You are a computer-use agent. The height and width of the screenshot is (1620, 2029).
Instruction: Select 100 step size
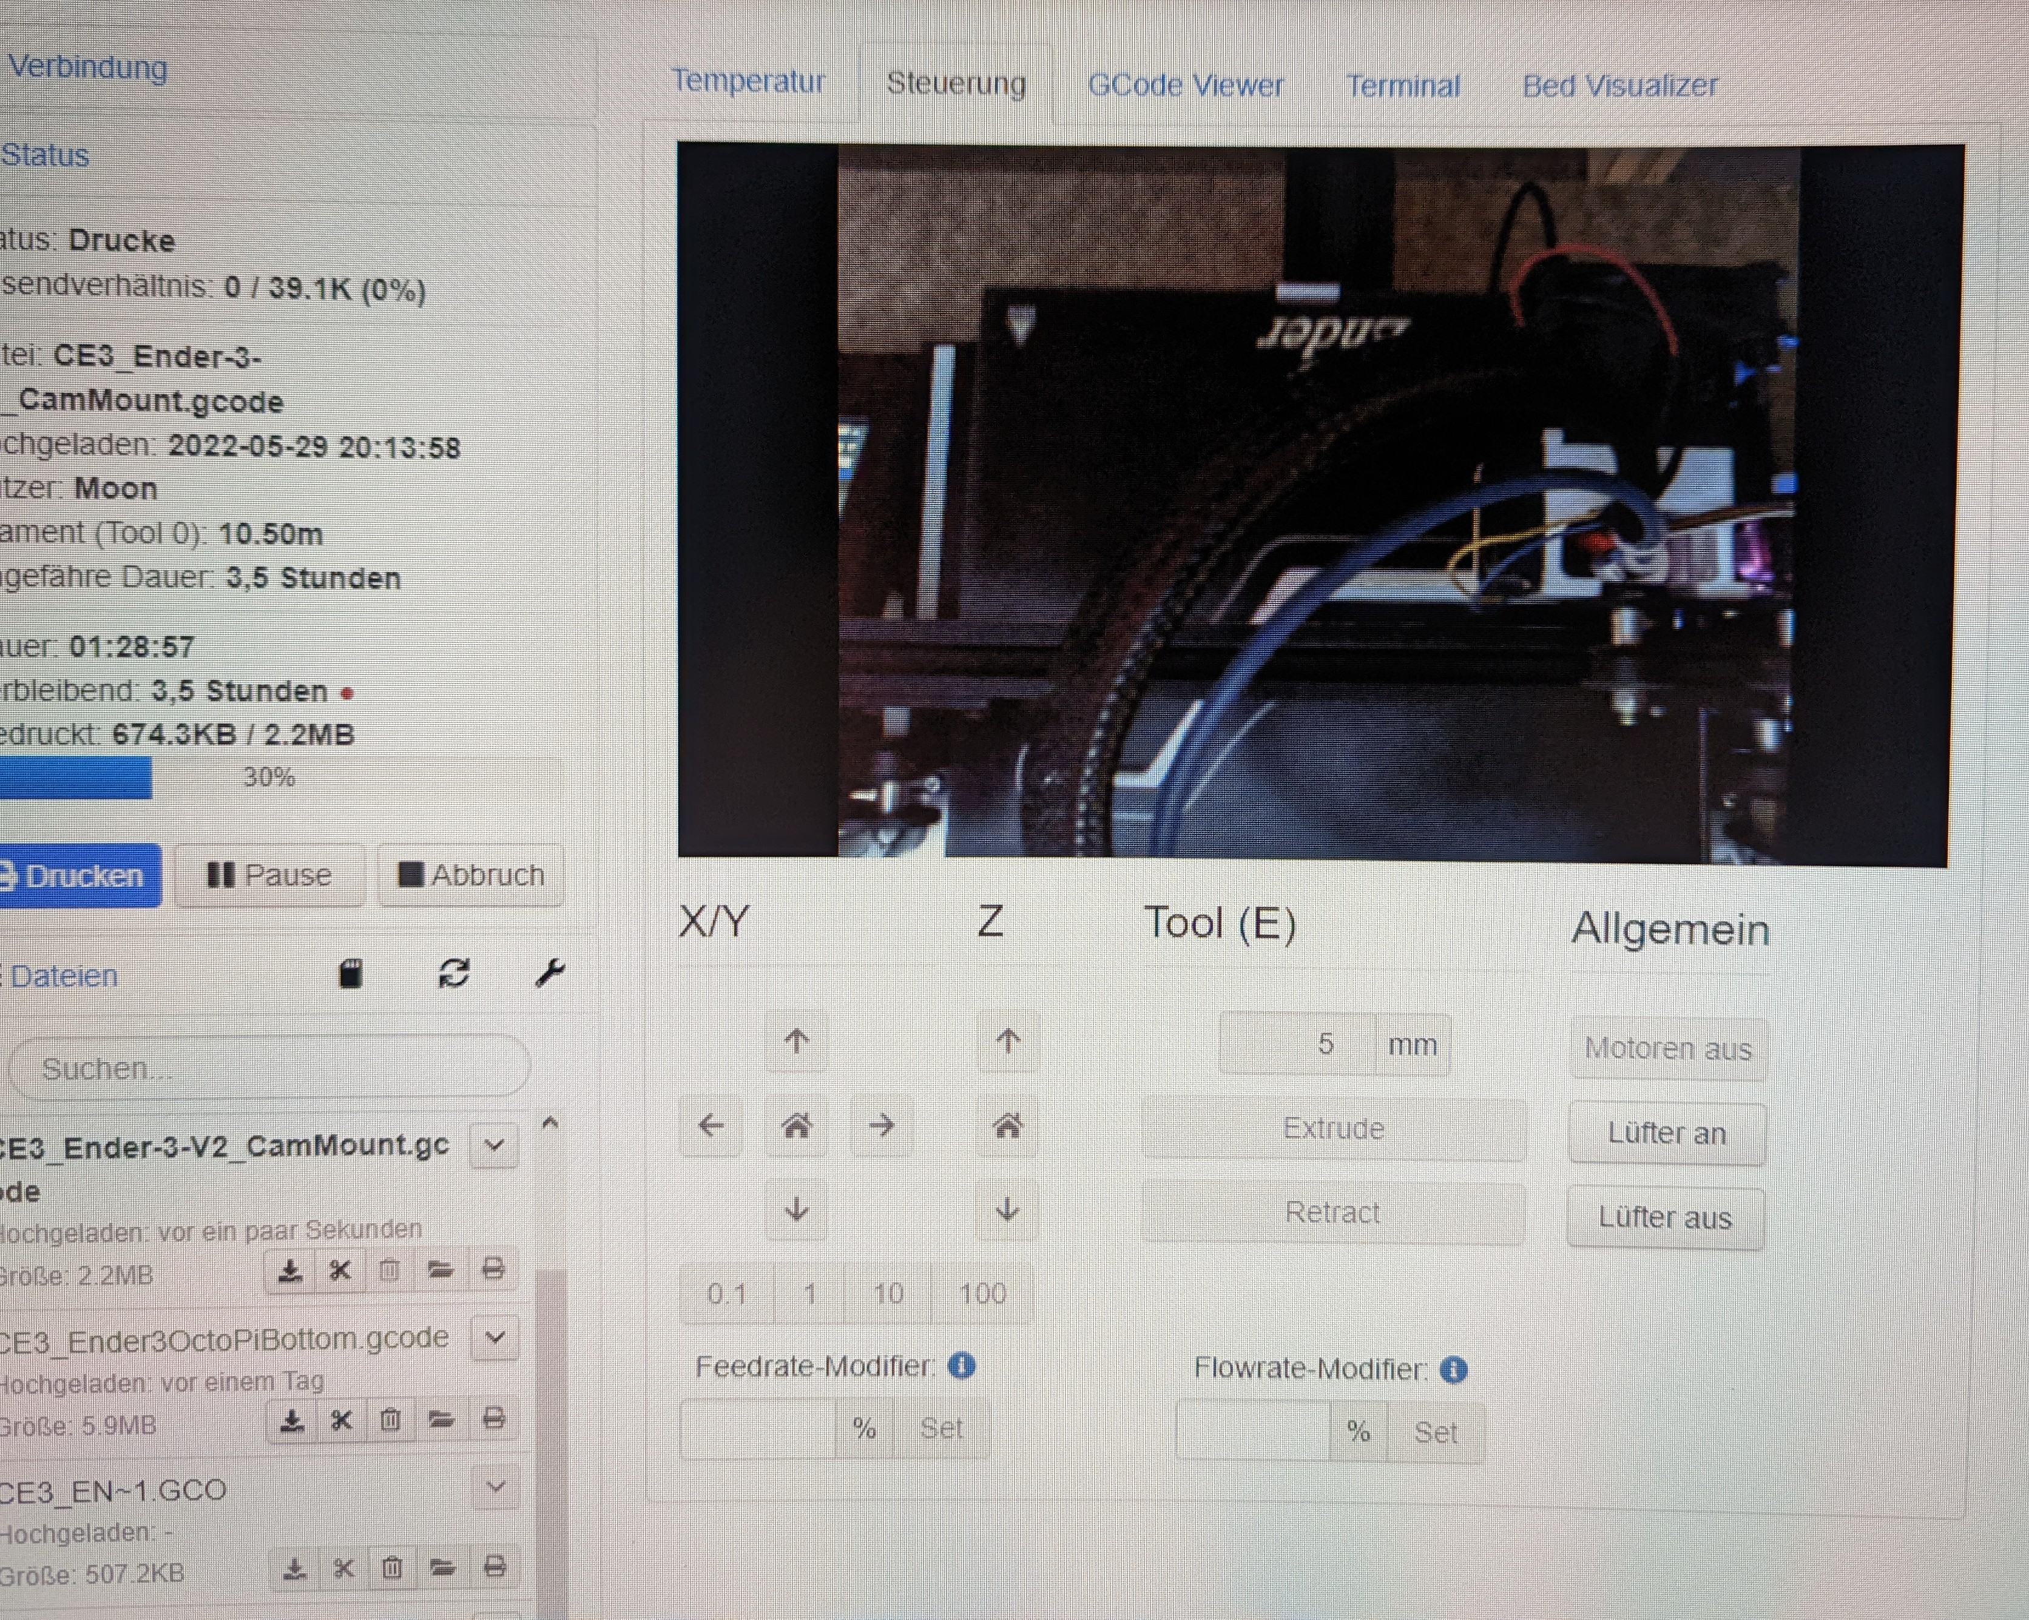coord(982,1294)
